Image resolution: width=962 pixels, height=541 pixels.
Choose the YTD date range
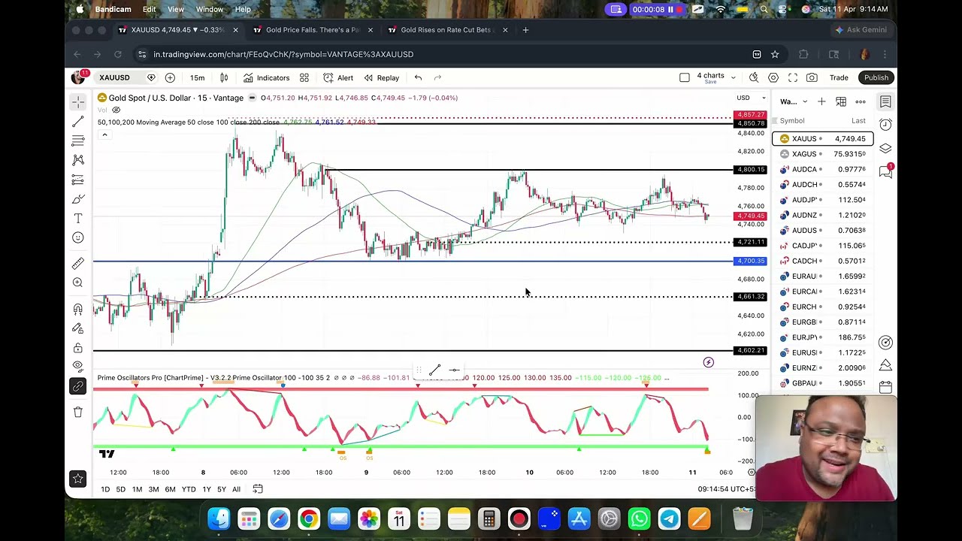[x=189, y=489]
